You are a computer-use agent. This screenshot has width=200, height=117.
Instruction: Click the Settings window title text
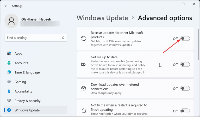(x=17, y=6)
